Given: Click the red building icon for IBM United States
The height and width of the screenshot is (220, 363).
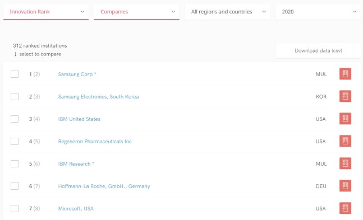Looking at the screenshot, I should (345, 119).
